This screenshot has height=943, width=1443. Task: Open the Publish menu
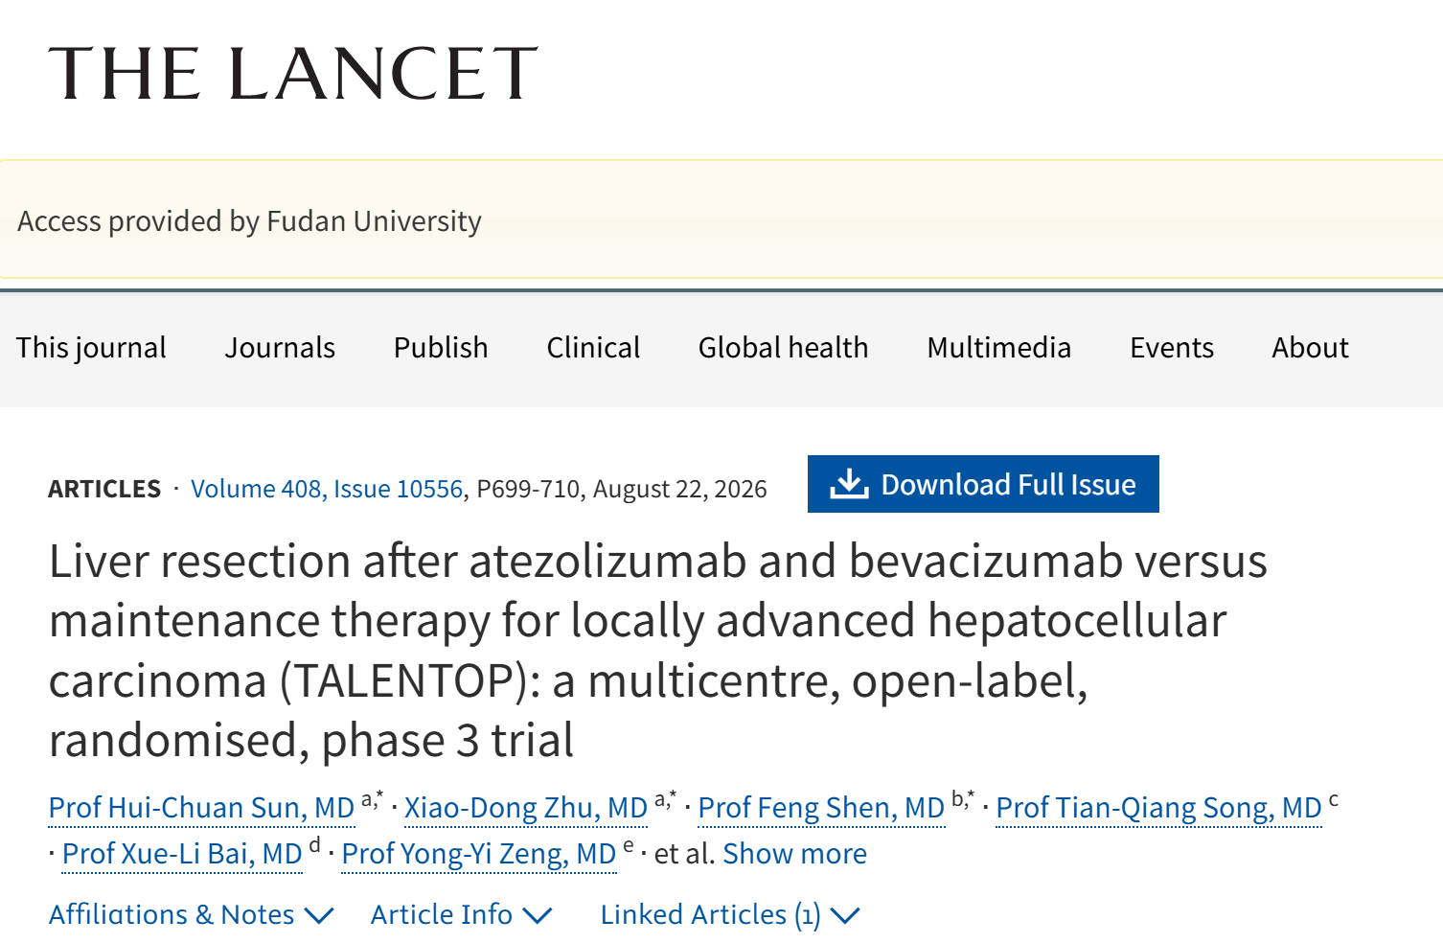441,348
